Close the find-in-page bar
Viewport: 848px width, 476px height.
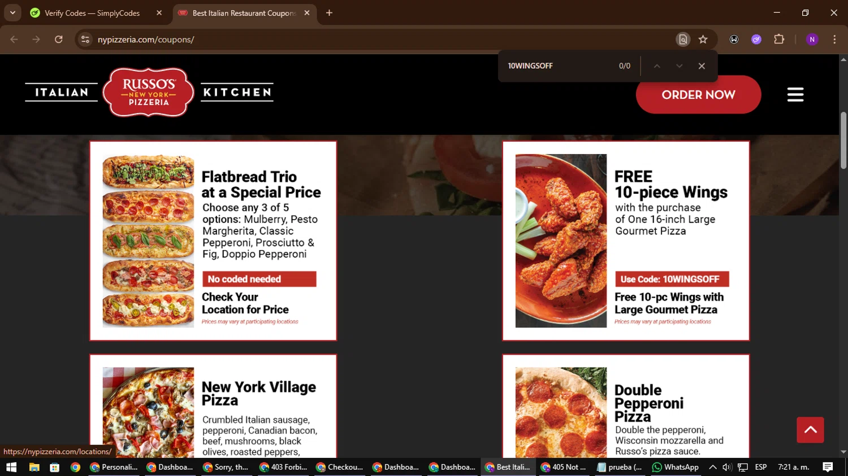pos(702,66)
